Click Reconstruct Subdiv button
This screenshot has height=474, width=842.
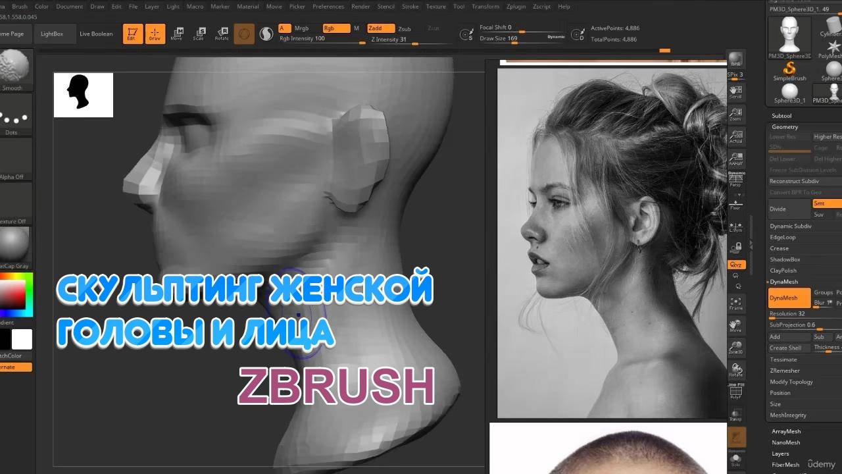806,181
